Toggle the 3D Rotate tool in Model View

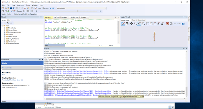click(x=139, y=24)
